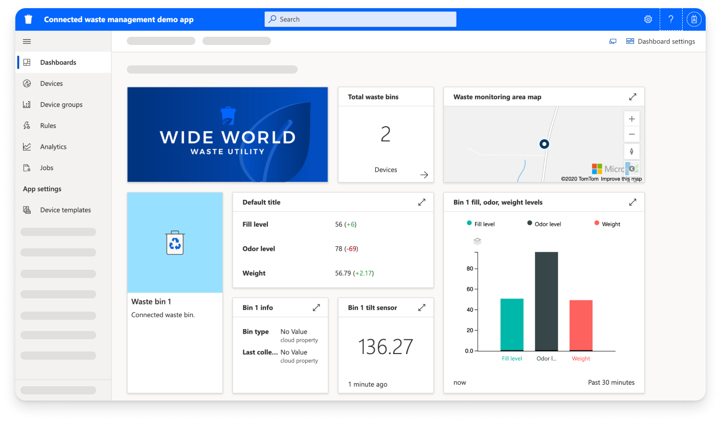Screen dimensions: 720x422
Task: Click the settings gear in the top bar
Action: coord(648,19)
